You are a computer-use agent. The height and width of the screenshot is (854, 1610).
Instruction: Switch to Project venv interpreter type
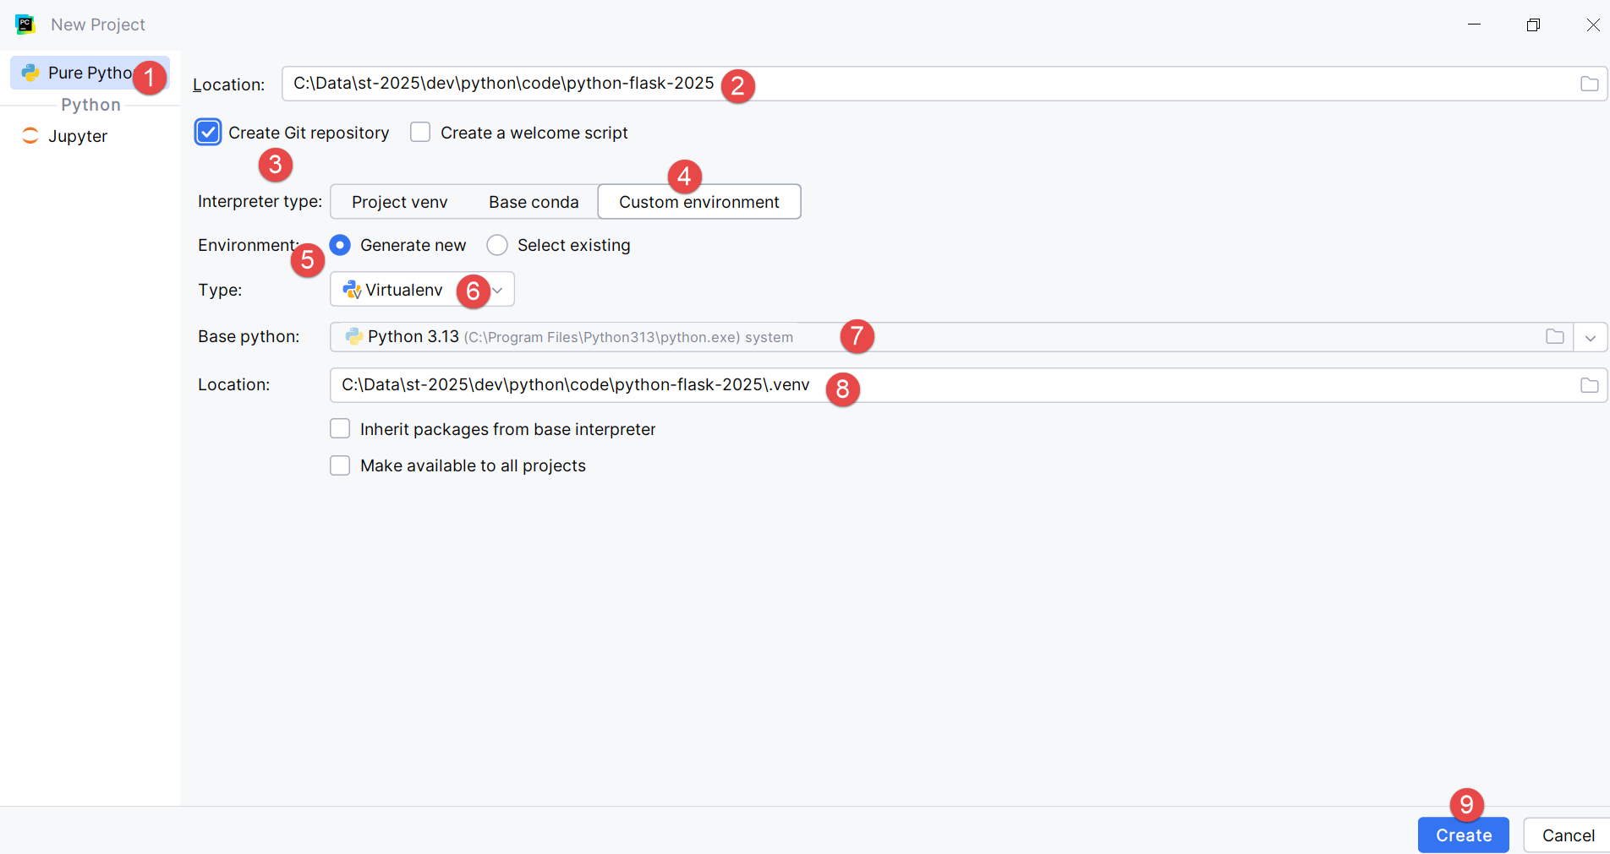(399, 202)
